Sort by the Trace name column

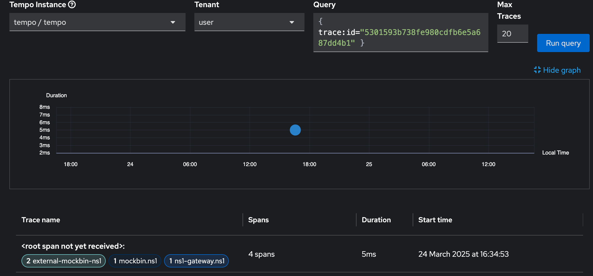pyautogui.click(x=41, y=220)
